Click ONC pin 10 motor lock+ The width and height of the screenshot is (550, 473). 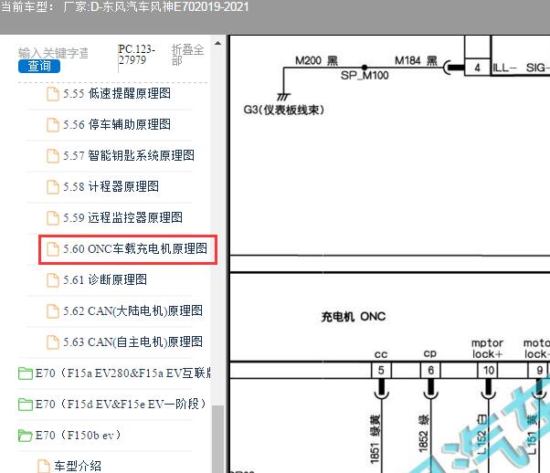(x=488, y=370)
